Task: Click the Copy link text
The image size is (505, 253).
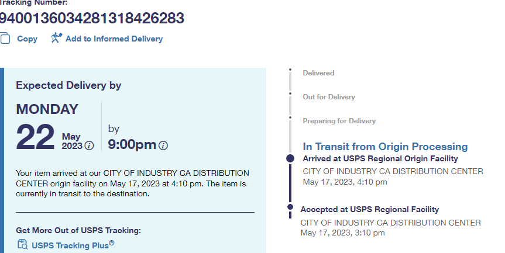Action: point(27,39)
